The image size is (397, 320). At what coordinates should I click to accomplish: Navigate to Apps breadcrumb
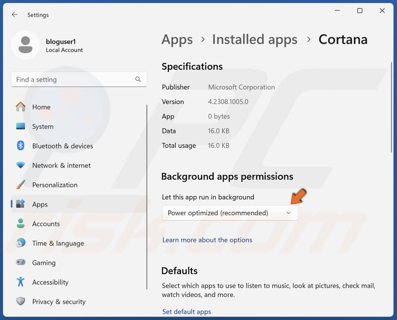pos(177,40)
